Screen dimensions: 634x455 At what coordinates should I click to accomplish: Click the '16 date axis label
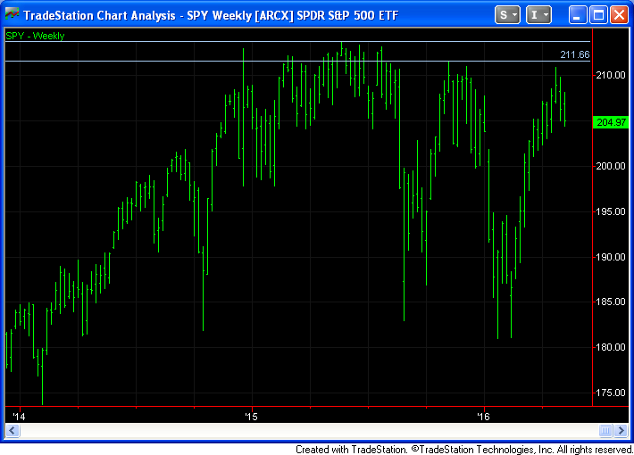point(483,417)
